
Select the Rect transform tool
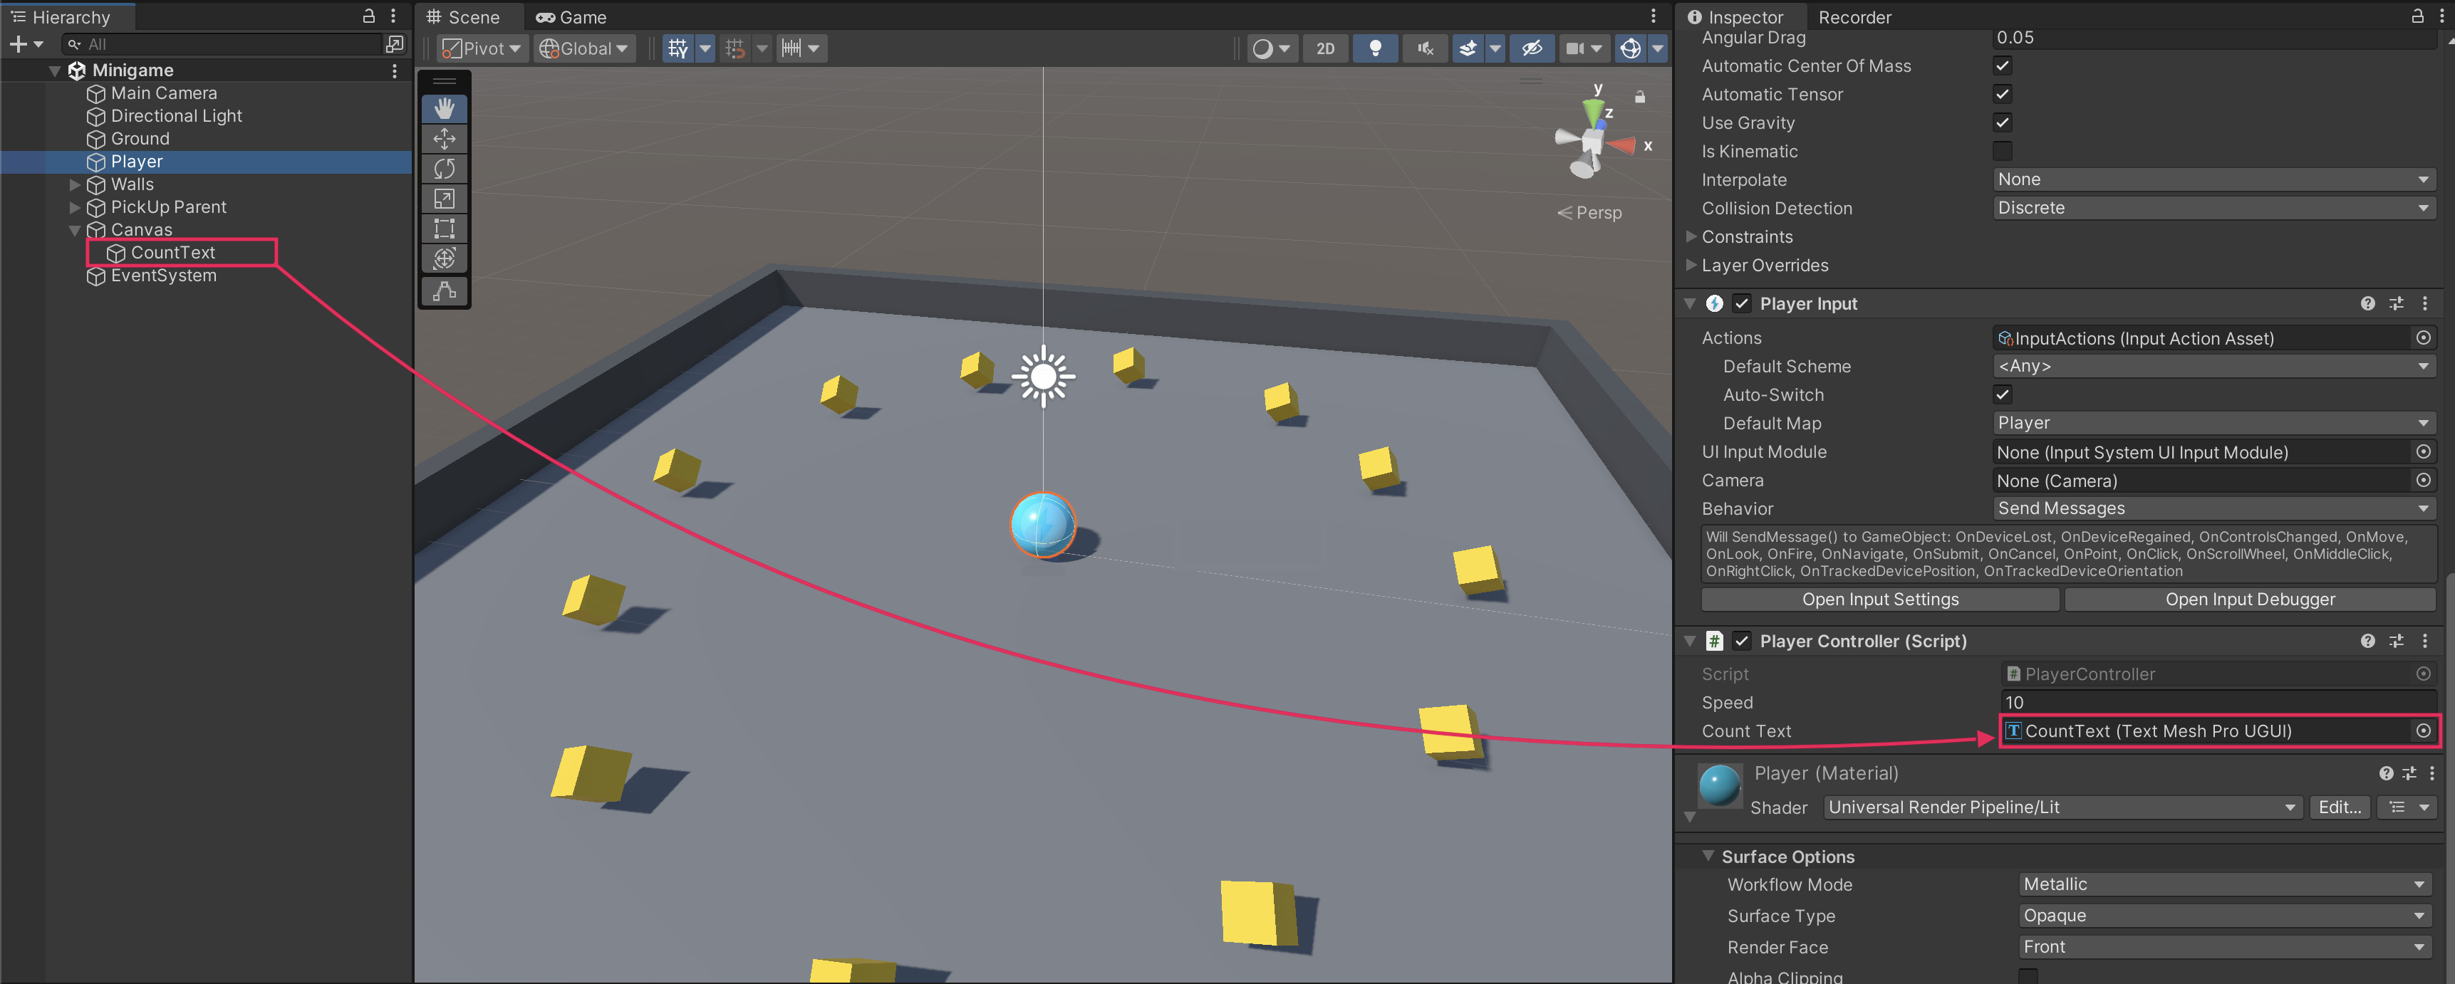coord(444,229)
